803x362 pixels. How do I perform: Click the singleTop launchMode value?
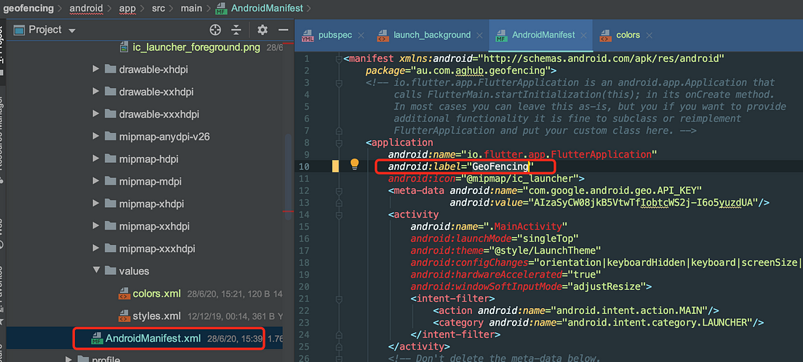[x=548, y=238]
